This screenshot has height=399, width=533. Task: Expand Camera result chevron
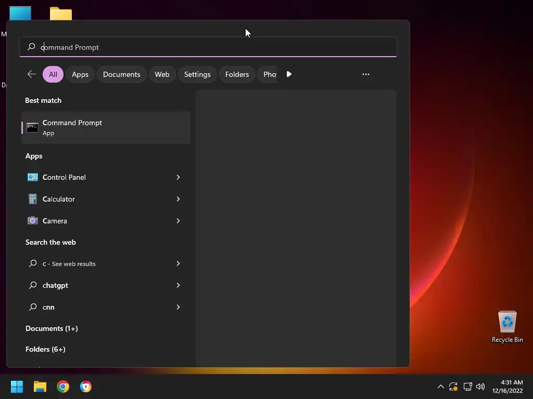click(x=178, y=221)
